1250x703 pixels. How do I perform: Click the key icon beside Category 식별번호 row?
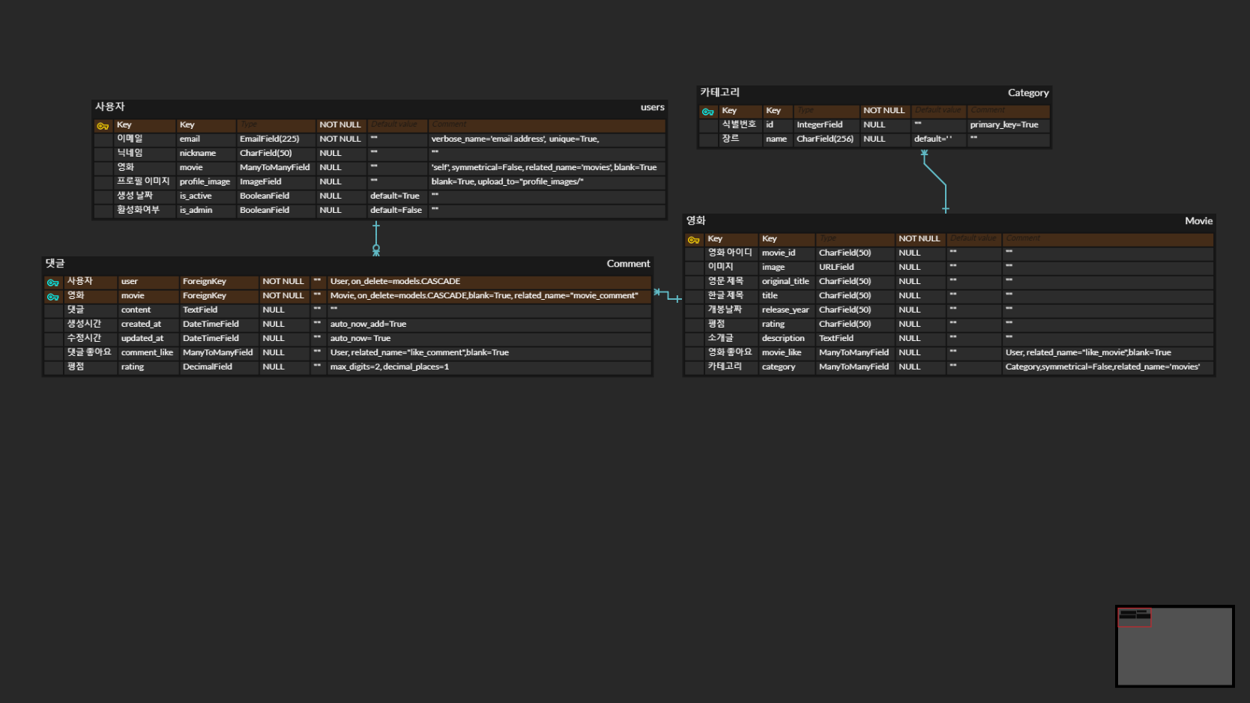[707, 111]
